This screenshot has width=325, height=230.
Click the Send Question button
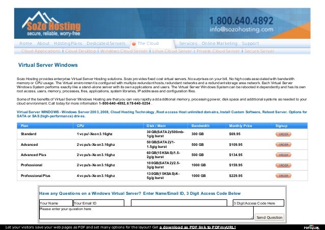pos(269,217)
